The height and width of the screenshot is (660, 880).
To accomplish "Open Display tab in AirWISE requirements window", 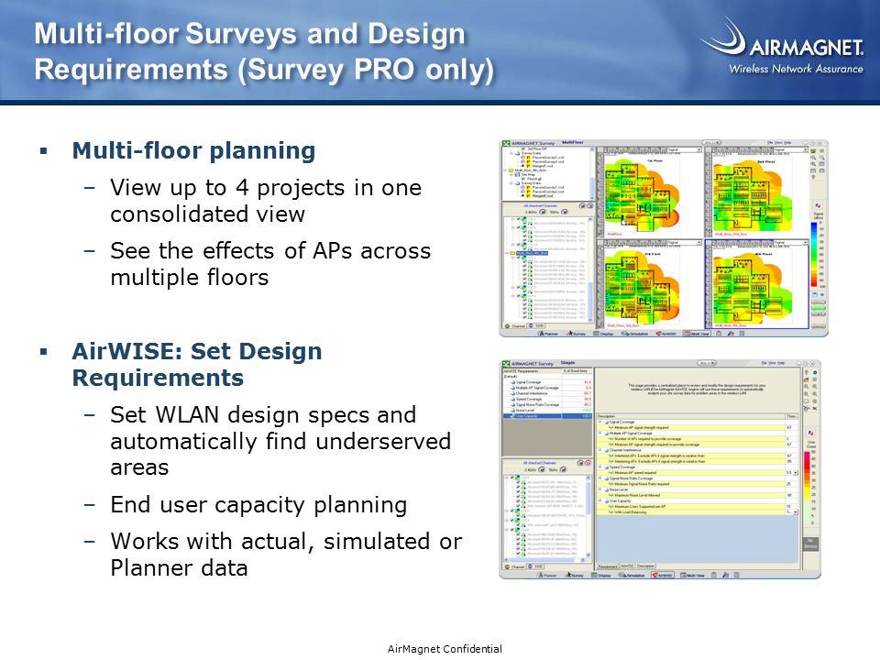I will click(x=601, y=576).
